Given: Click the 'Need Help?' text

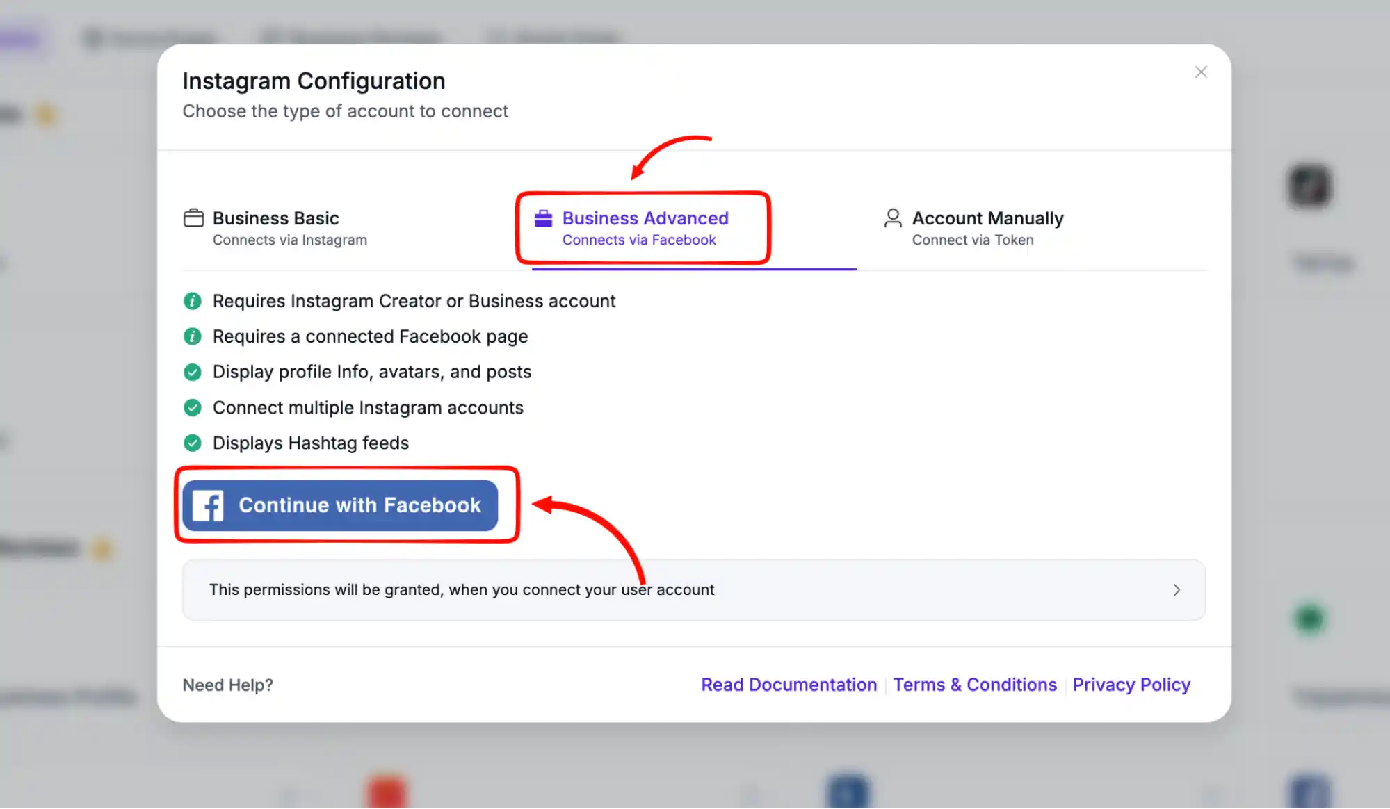Looking at the screenshot, I should tap(227, 685).
